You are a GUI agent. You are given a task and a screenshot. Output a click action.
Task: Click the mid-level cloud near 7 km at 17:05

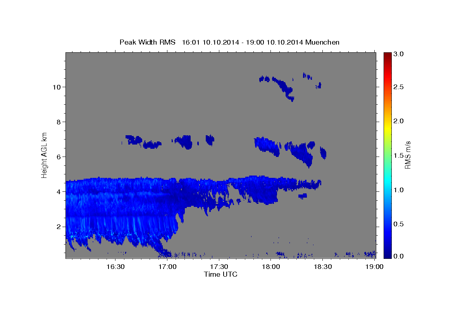tap(183, 141)
